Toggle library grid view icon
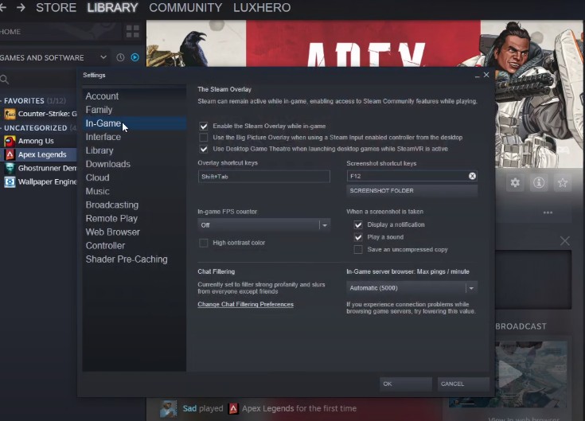 [x=132, y=32]
